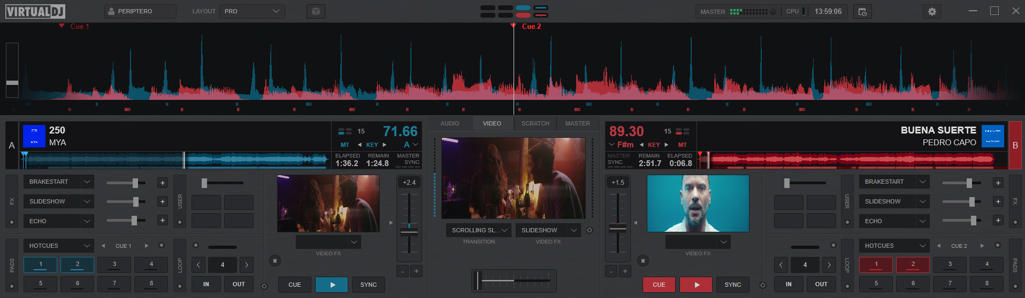Click deck A CUE button
The image size is (1025, 298).
tap(295, 285)
